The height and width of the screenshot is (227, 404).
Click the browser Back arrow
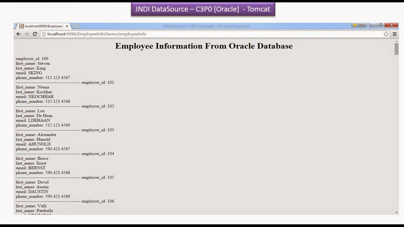pos(18,34)
